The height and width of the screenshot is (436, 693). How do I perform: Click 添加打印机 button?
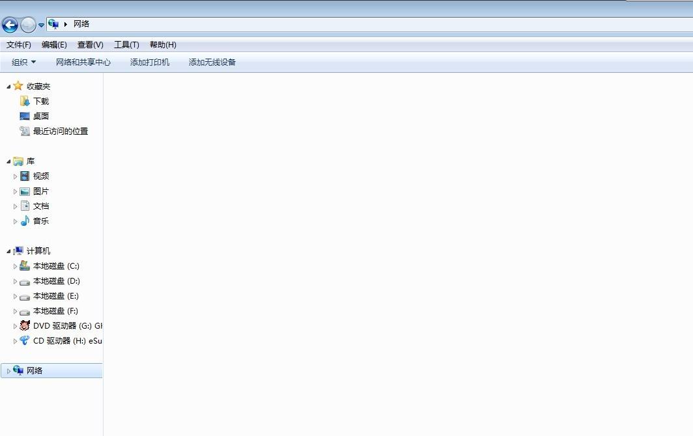point(149,62)
